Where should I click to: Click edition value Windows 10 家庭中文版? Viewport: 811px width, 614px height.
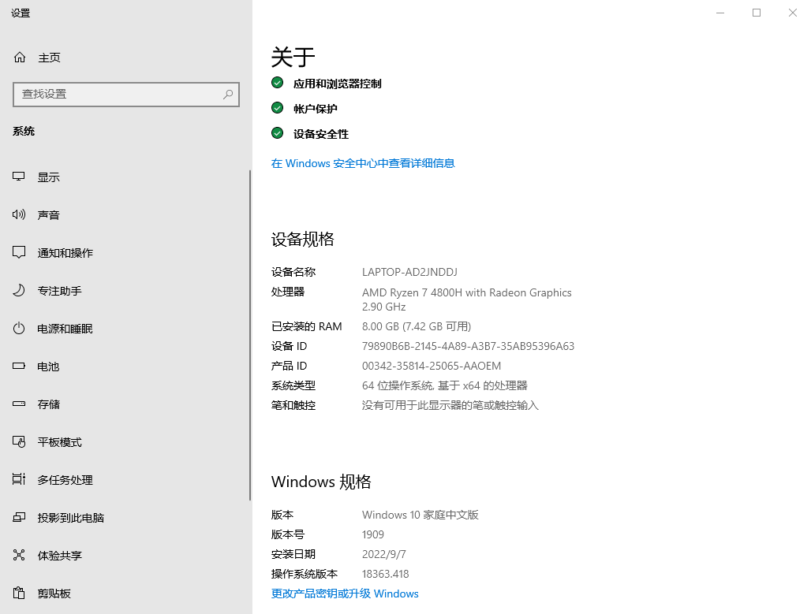[x=420, y=515]
